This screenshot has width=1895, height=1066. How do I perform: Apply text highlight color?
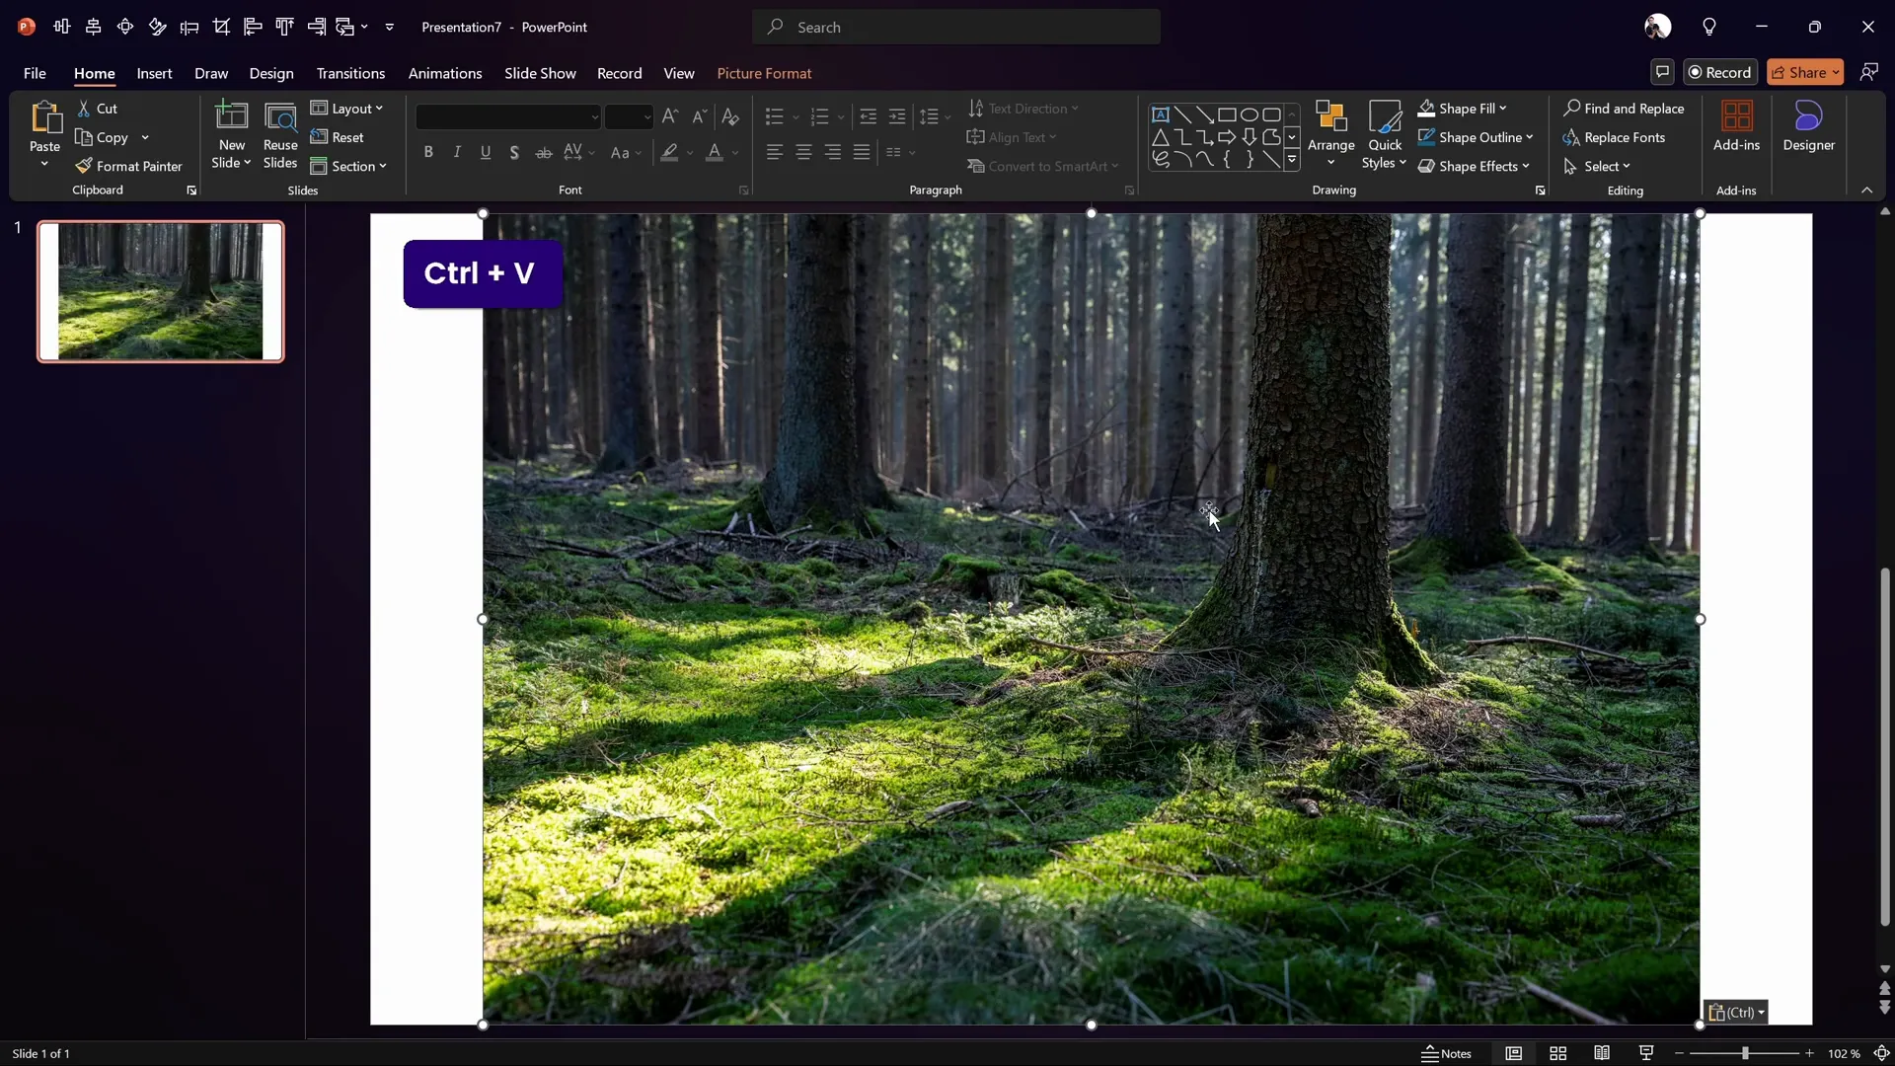point(670,152)
